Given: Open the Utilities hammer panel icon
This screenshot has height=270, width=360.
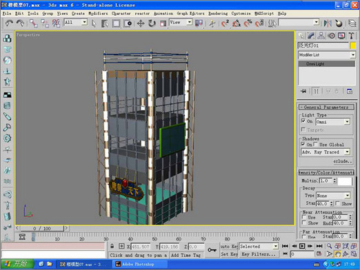Looking at the screenshot, I should (351, 36).
